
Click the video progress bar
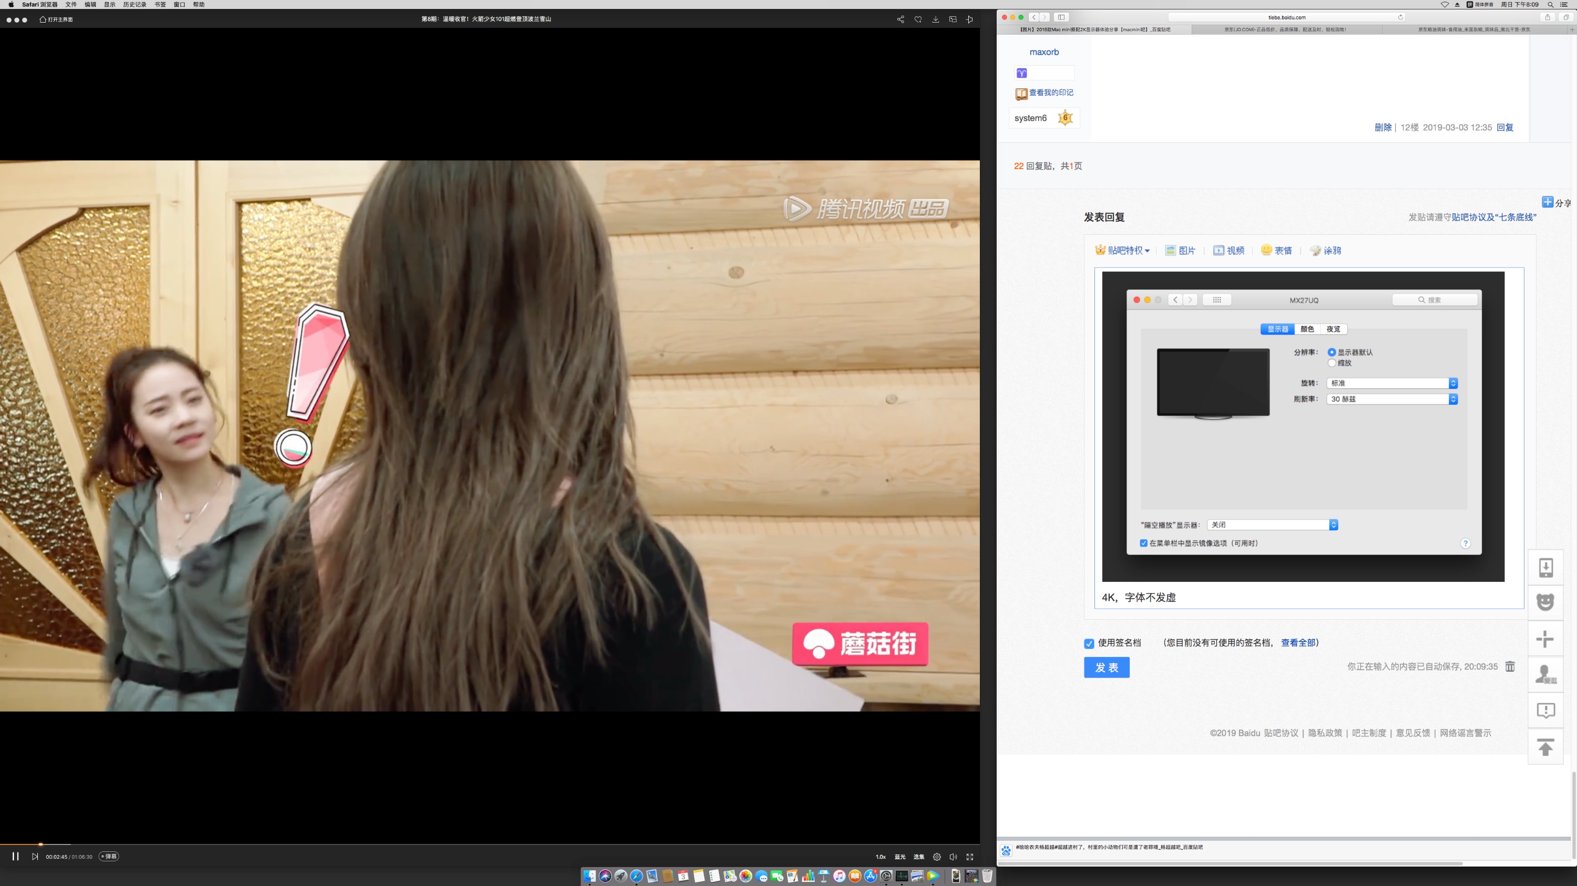tap(490, 845)
